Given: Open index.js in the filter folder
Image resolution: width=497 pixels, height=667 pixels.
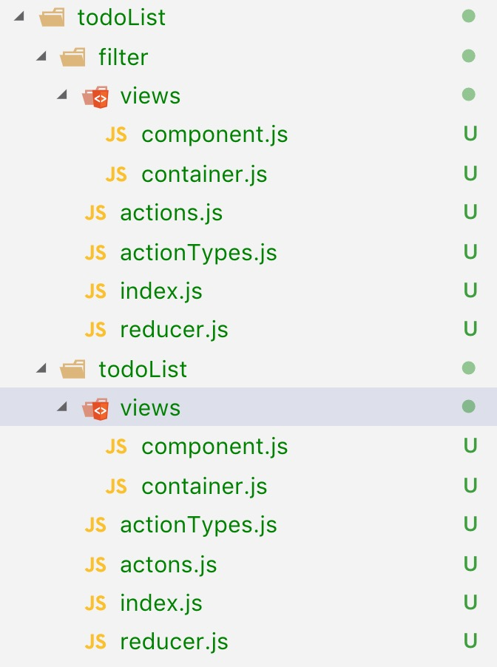Looking at the screenshot, I should [x=161, y=291].
